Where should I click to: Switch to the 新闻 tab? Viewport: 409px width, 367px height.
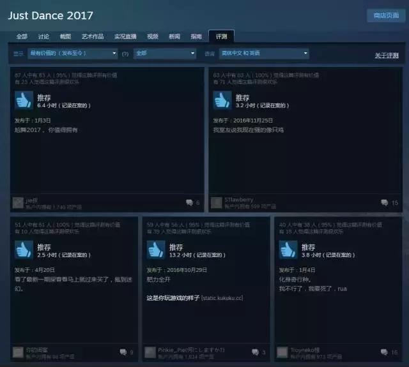pyautogui.click(x=174, y=36)
